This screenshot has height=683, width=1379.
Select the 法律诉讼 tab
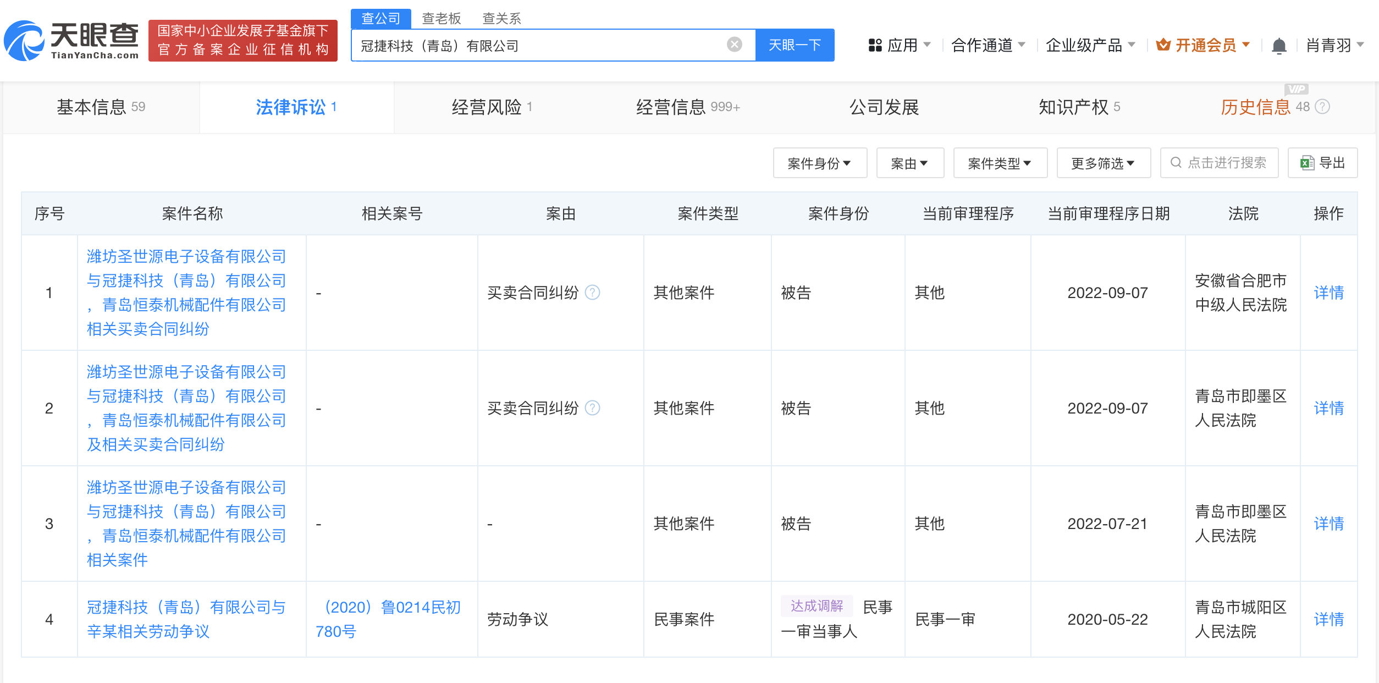[296, 107]
